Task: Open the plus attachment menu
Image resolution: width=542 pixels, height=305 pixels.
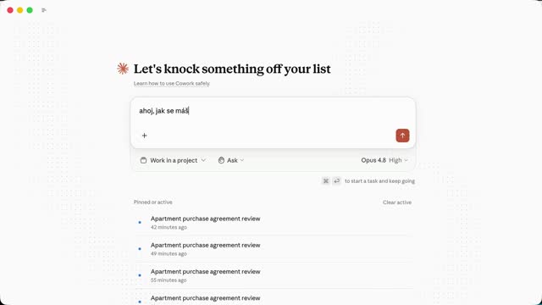Action: [145, 136]
